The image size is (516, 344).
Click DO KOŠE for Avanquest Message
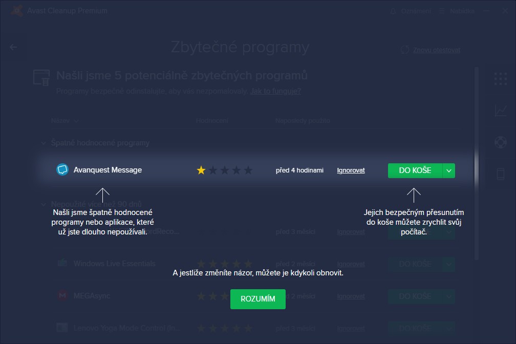tap(415, 170)
